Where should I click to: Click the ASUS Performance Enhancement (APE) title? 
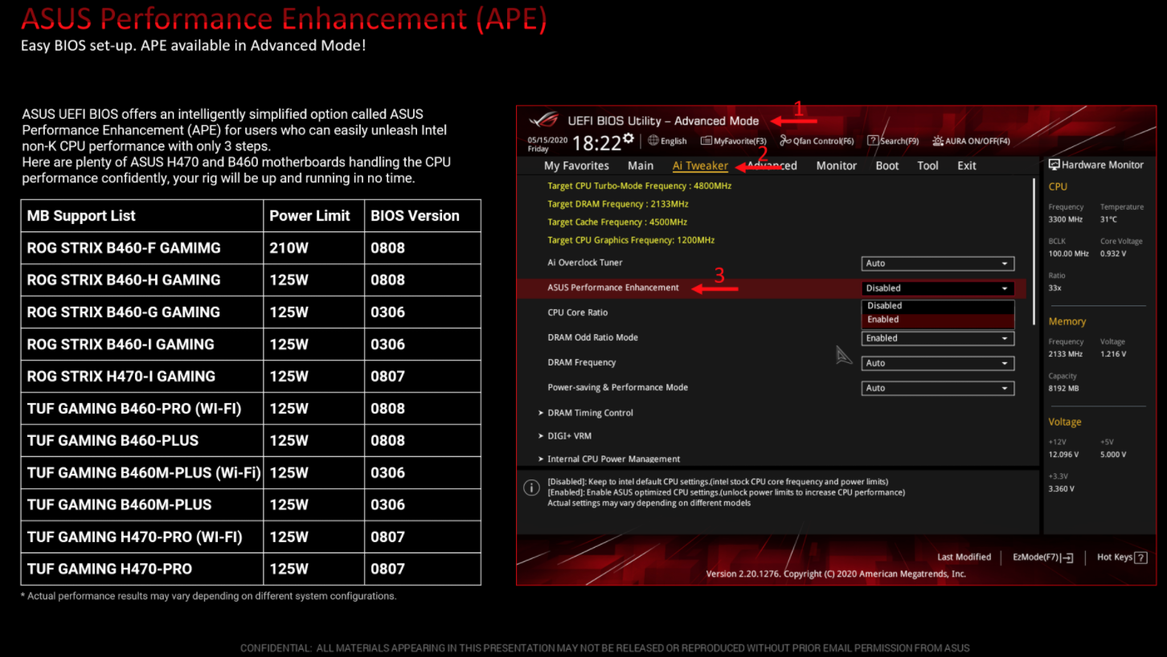(x=284, y=18)
